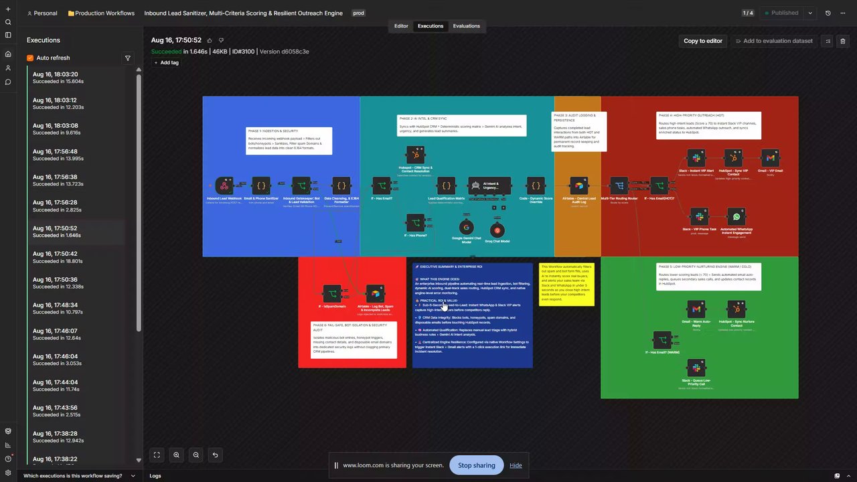Zoom in on the workflow canvas
Image resolution: width=857 pixels, height=482 pixels.
pos(176,455)
